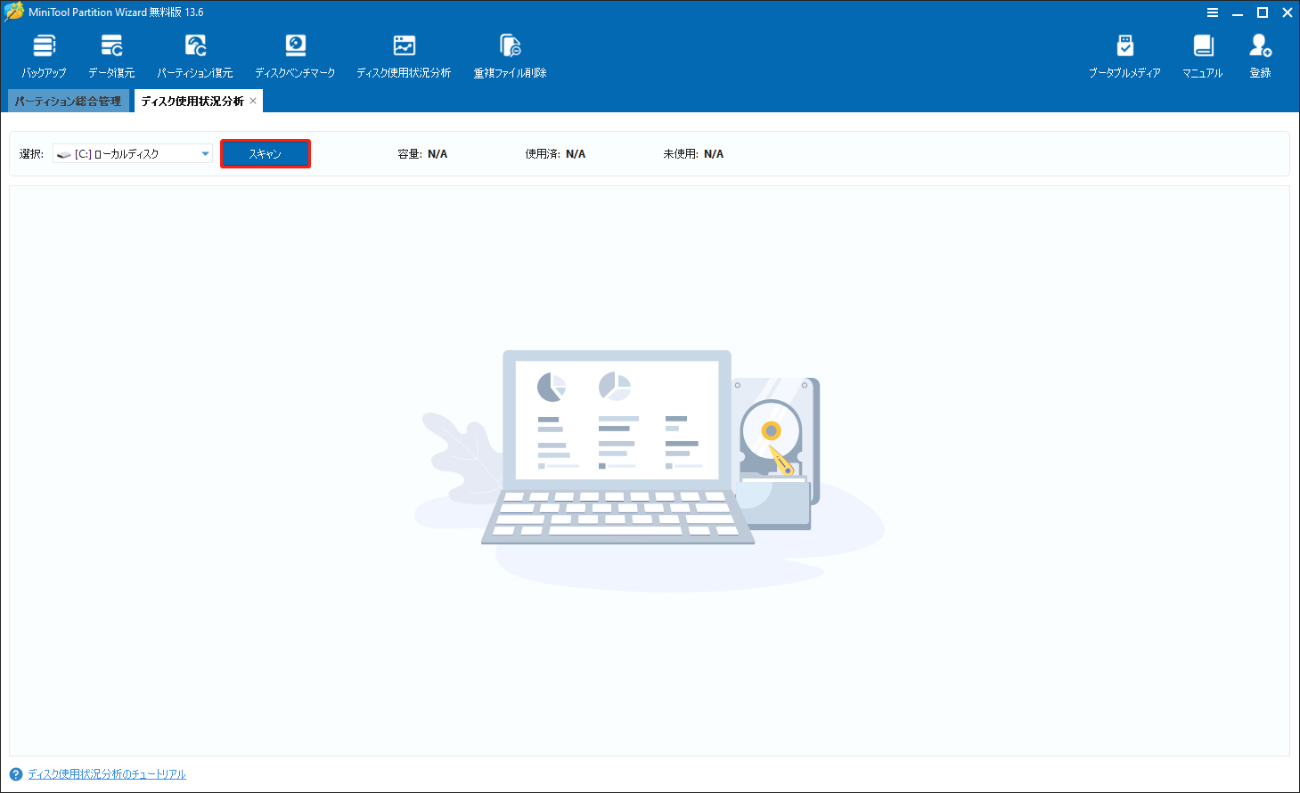Click the help question mark icon
1300x793 pixels.
click(16, 774)
